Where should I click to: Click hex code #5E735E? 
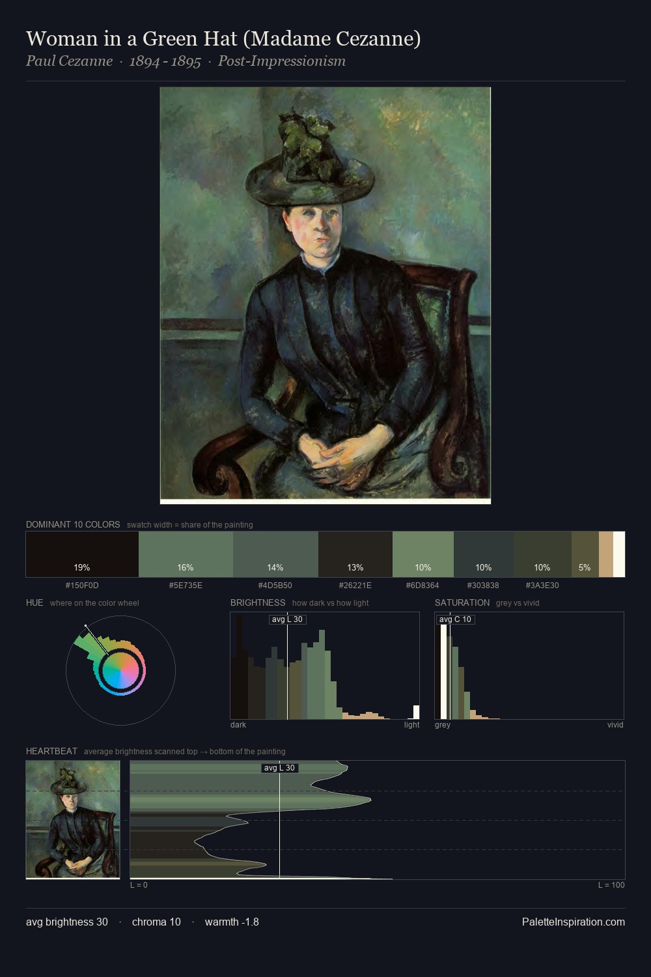[x=186, y=586]
